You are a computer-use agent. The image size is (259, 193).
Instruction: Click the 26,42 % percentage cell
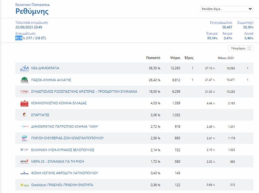tap(154, 80)
